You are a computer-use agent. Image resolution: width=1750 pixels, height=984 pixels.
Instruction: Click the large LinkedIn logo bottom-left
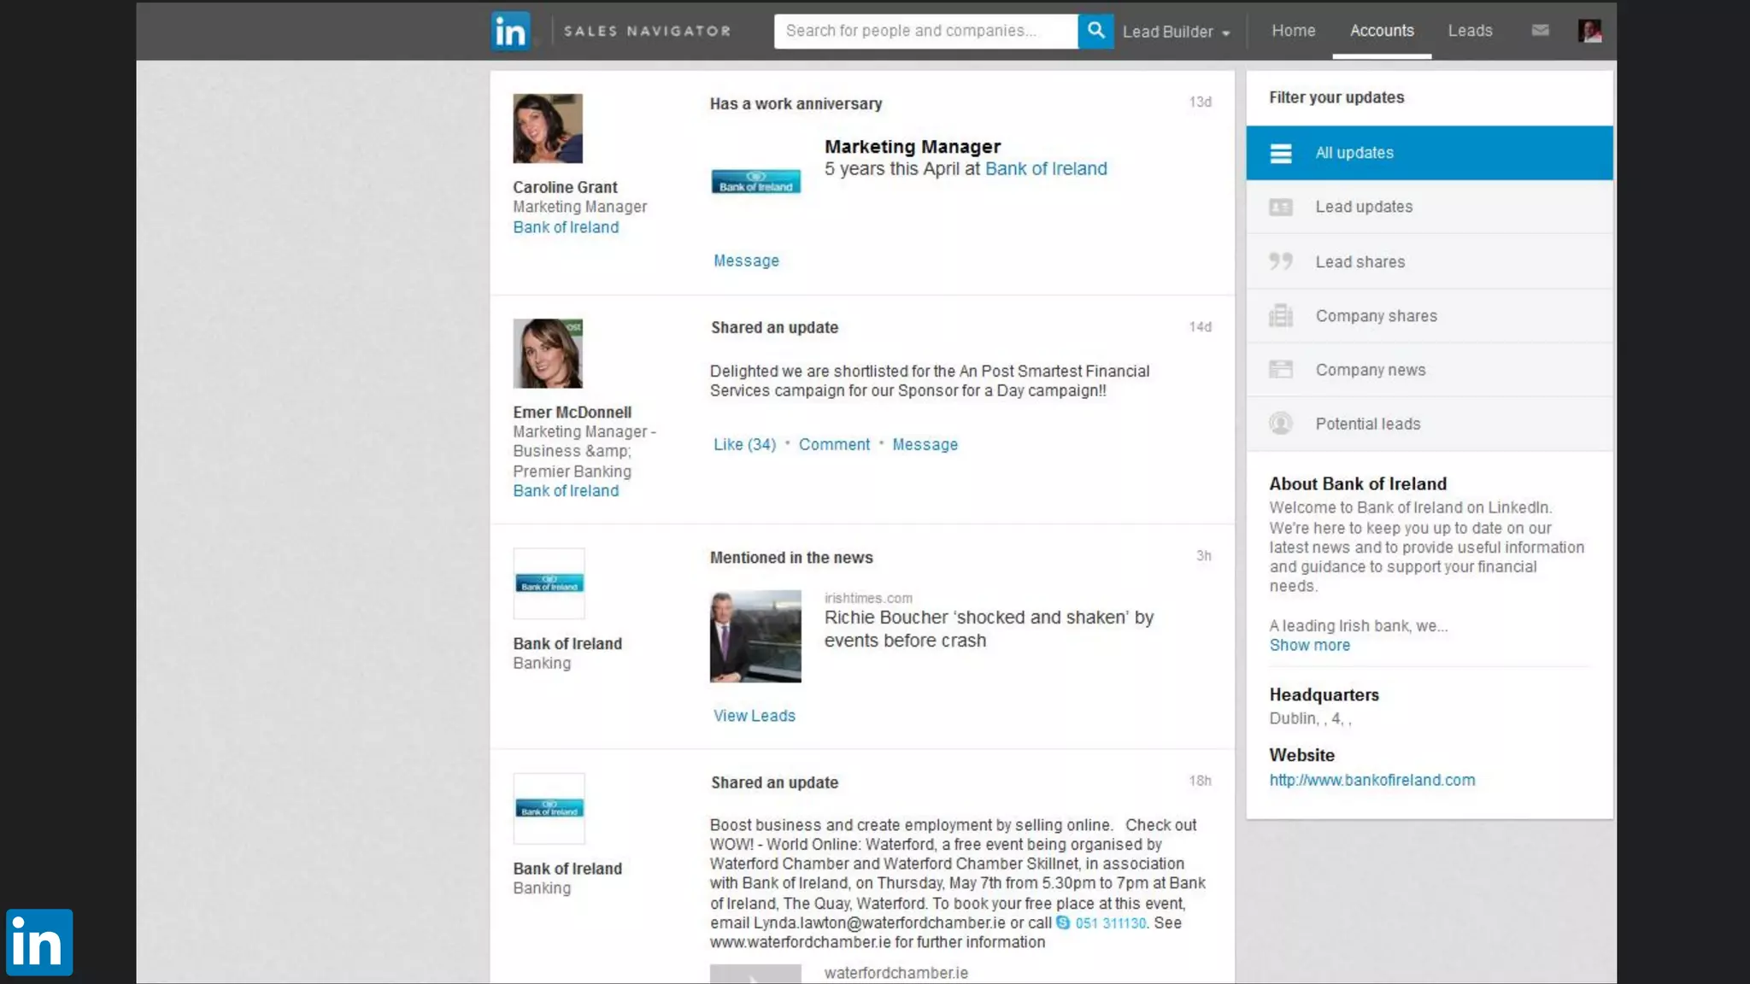pos(39,942)
